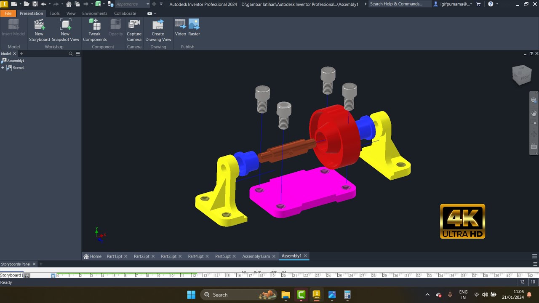Click search icon in Model browser

tap(71, 54)
